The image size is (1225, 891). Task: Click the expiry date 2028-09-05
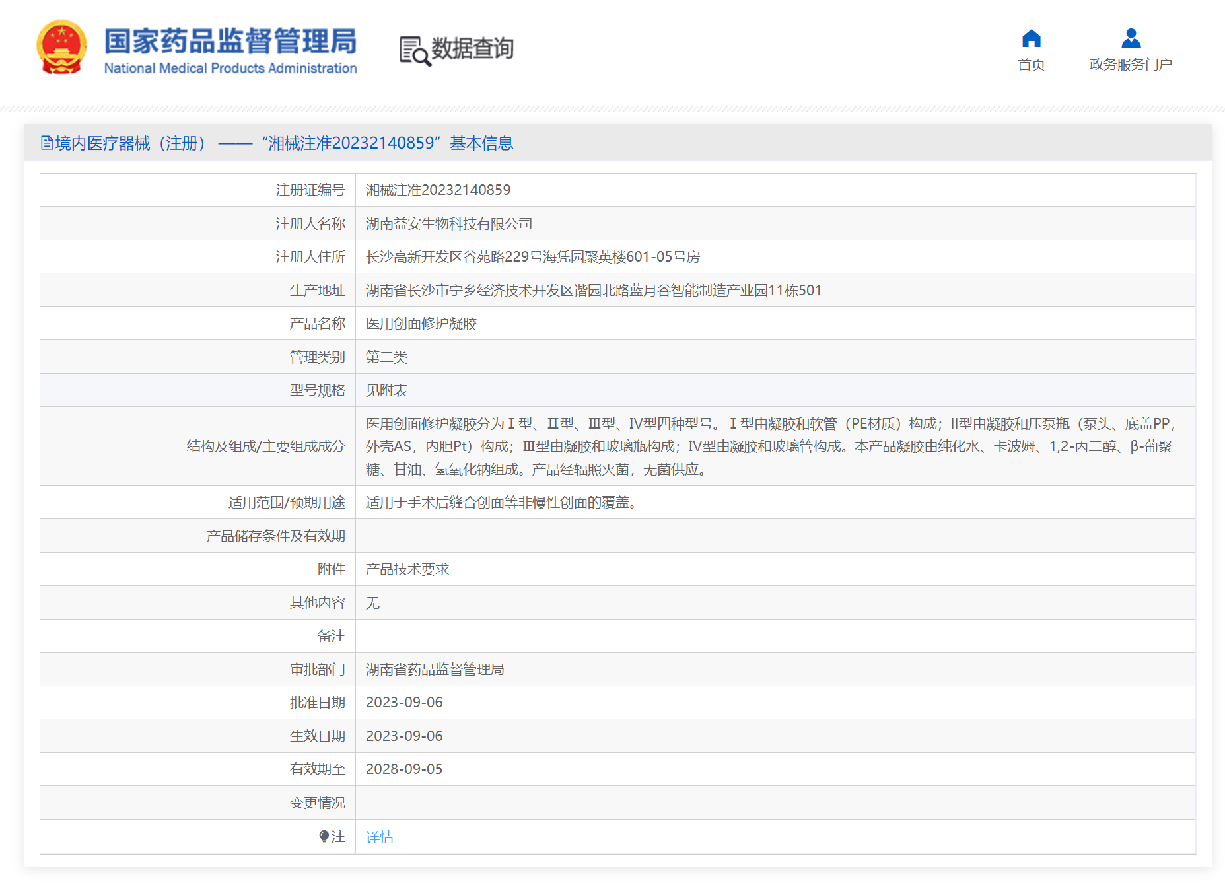(x=404, y=769)
